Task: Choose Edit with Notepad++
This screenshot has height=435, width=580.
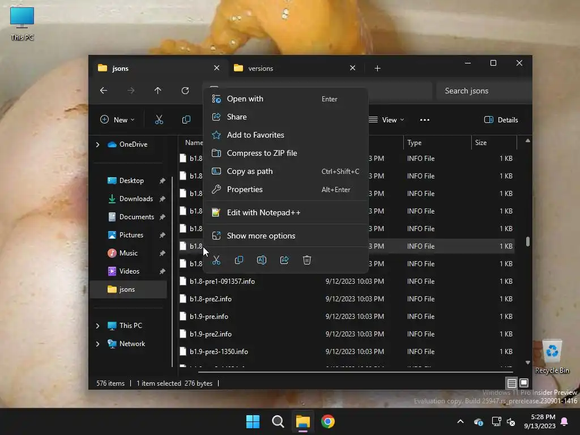Action: pyautogui.click(x=285, y=212)
